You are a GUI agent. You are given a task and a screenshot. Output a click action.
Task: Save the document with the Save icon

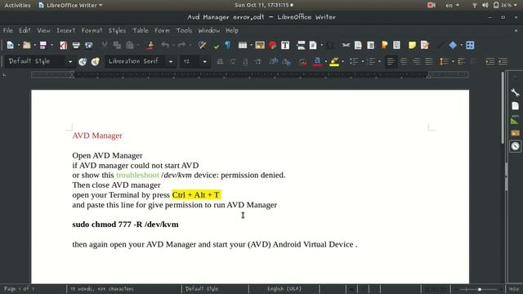click(43, 45)
